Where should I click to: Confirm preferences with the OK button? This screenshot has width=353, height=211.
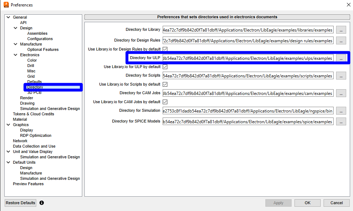pos(307,203)
